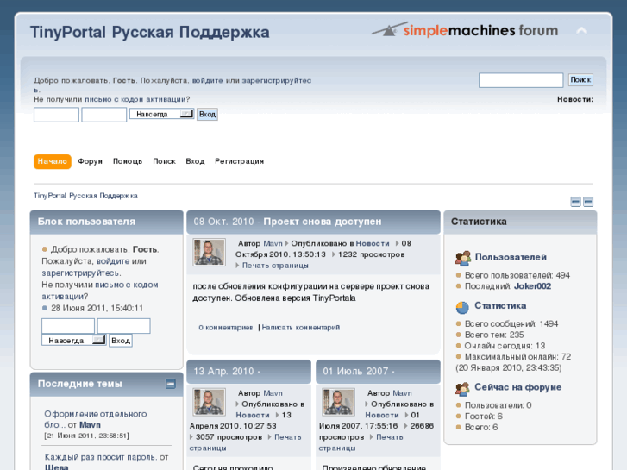Viewport: 627px width, 470px height.
Task: Focus the search text field at top right
Action: coord(521,80)
